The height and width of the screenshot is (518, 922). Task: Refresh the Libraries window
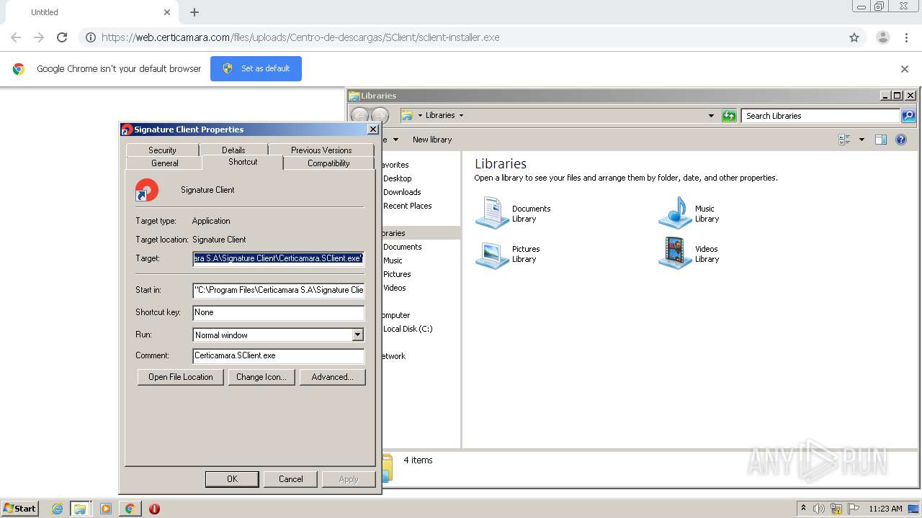(x=729, y=116)
